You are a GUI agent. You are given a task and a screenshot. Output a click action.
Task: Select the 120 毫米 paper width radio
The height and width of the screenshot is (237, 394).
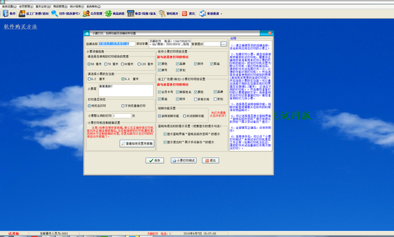coord(139,64)
